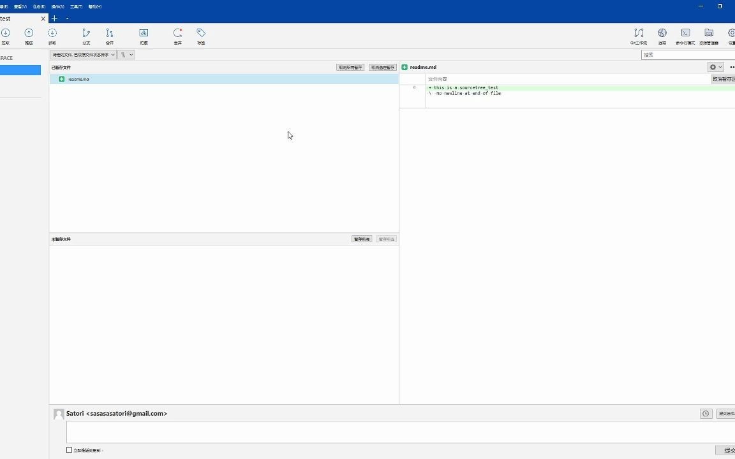
Task: Open the Branch tool
Action: point(86,36)
